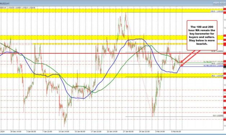This screenshot has width=226, height=135.
Task: Select the 50.0 - 1.03710 retracement label
Action: point(217,63)
